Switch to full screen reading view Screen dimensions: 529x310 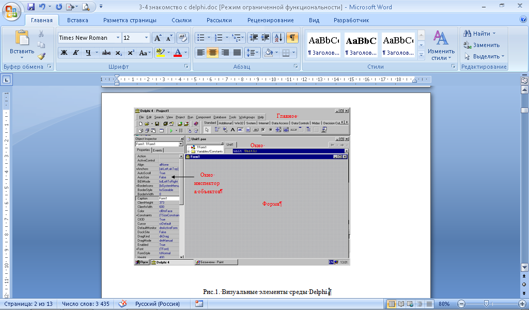(401, 304)
